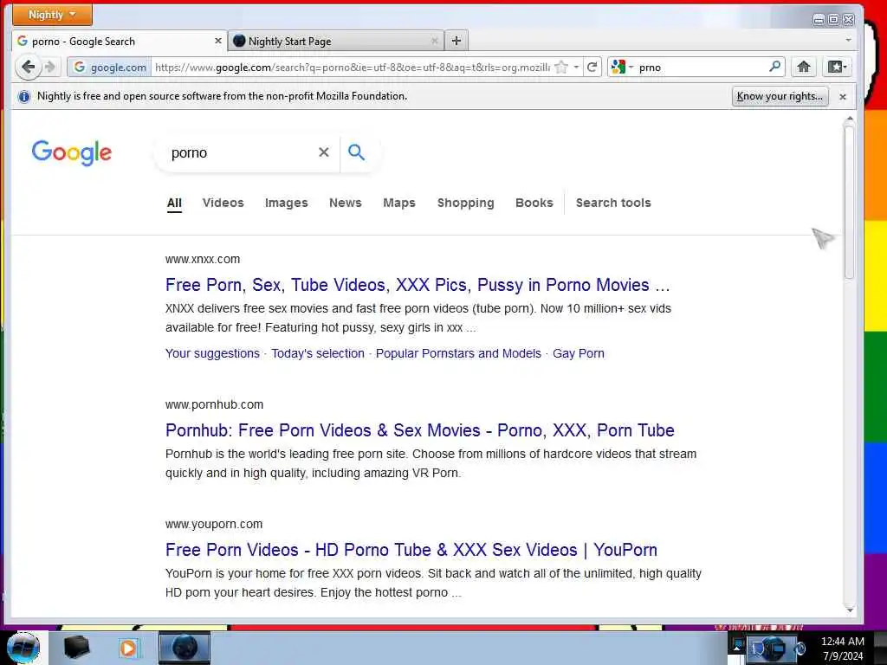
Task: Launch the media player taskbar icon
Action: 128,648
